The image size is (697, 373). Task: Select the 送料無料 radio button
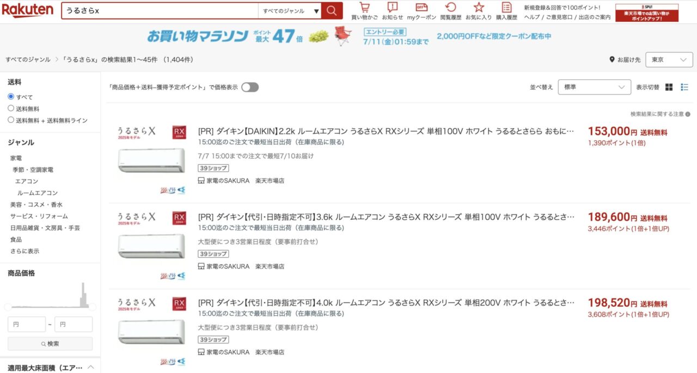pos(11,108)
